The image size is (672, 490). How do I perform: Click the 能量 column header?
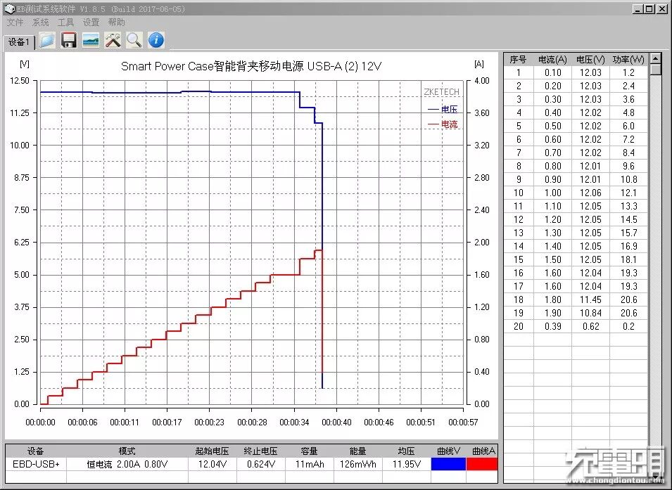coord(358,451)
